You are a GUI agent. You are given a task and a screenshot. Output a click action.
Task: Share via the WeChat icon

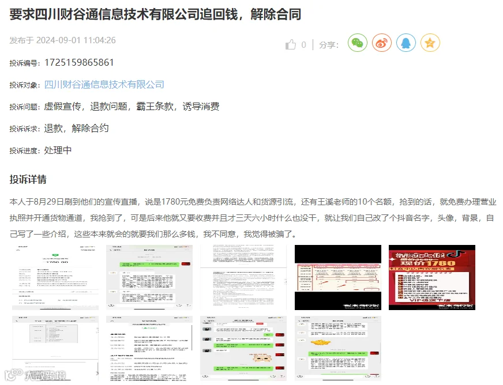[x=358, y=43]
